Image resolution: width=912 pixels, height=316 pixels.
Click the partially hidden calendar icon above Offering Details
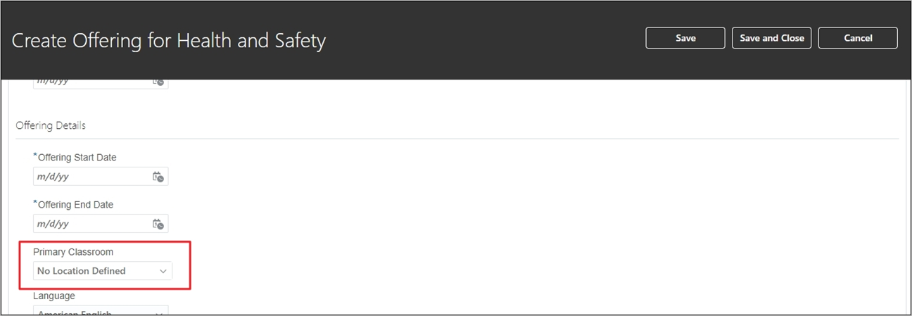click(x=158, y=82)
